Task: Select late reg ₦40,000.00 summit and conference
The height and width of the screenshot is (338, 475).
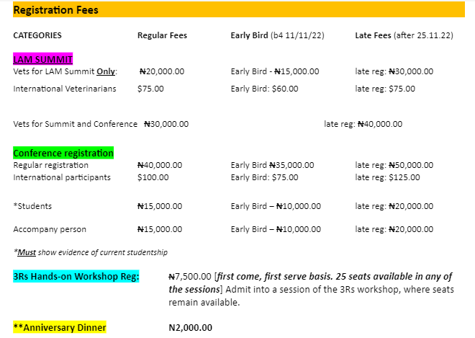Action: click(x=363, y=124)
